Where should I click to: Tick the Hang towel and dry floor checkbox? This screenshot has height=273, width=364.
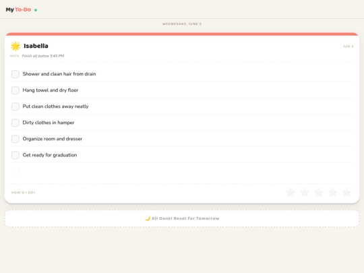(16, 90)
